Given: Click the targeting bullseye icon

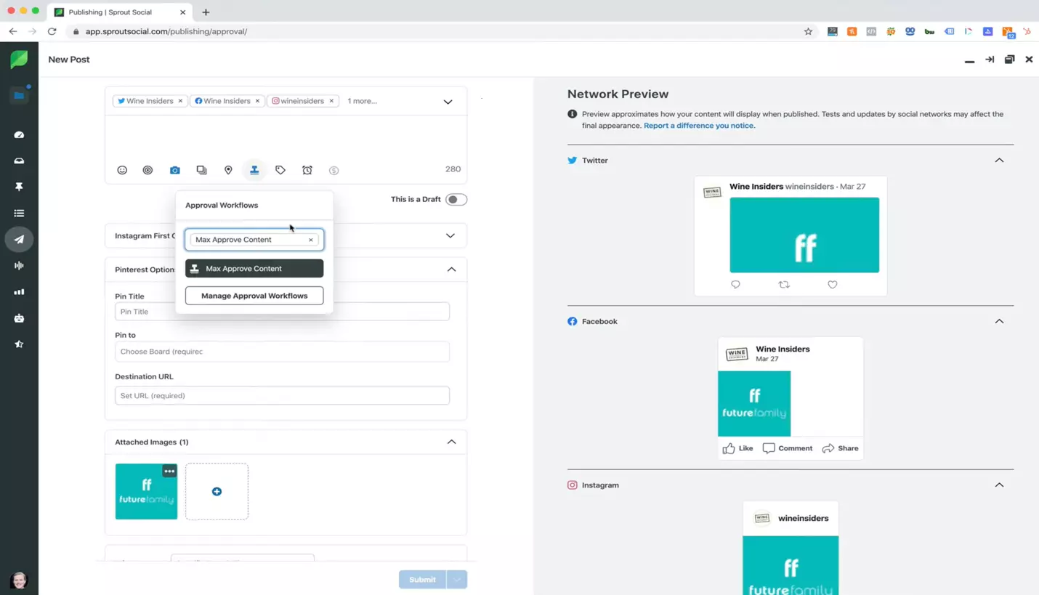Looking at the screenshot, I should click(147, 170).
